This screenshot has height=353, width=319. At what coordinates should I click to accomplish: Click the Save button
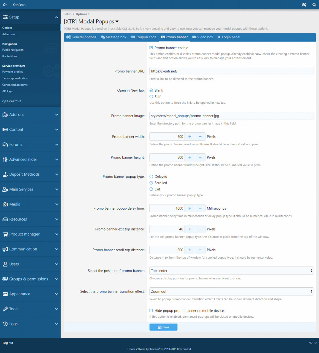[163, 327]
